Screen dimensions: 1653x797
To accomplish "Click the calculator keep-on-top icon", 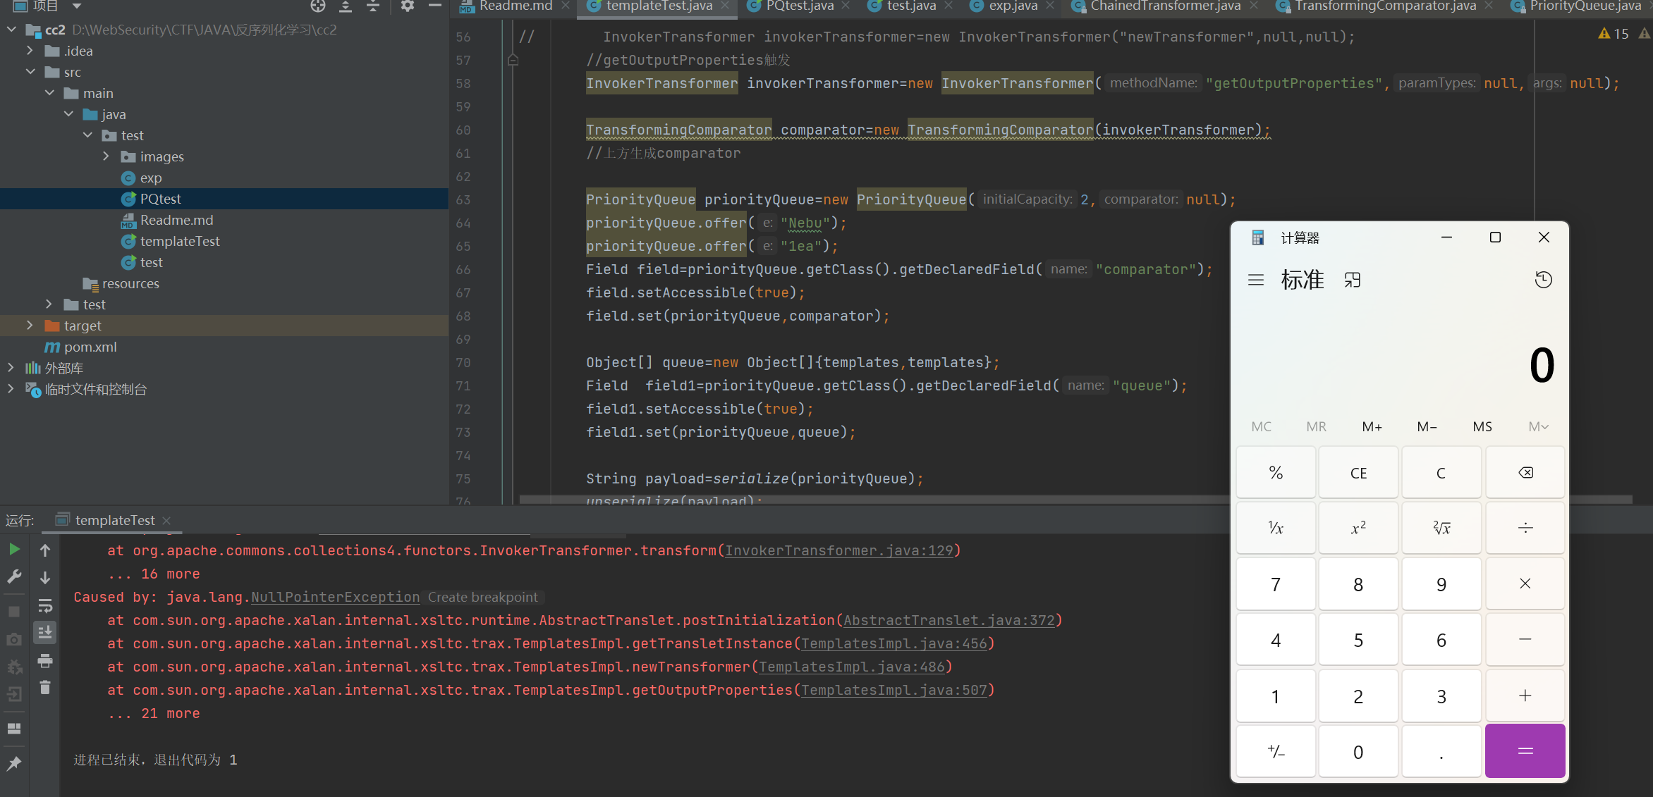I will click(x=1352, y=280).
